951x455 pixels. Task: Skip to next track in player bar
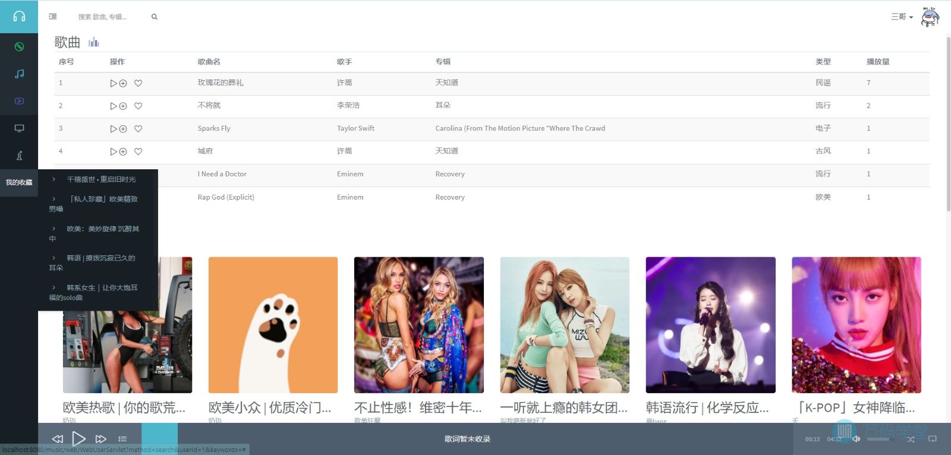click(x=101, y=439)
